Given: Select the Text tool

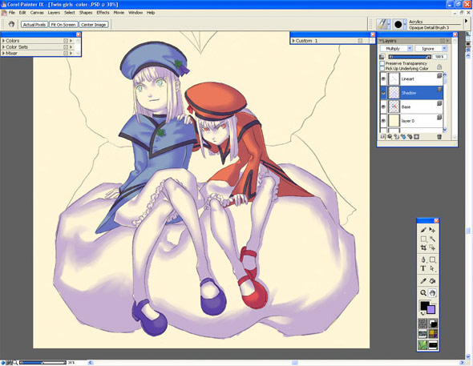Looking at the screenshot, I should [x=423, y=268].
